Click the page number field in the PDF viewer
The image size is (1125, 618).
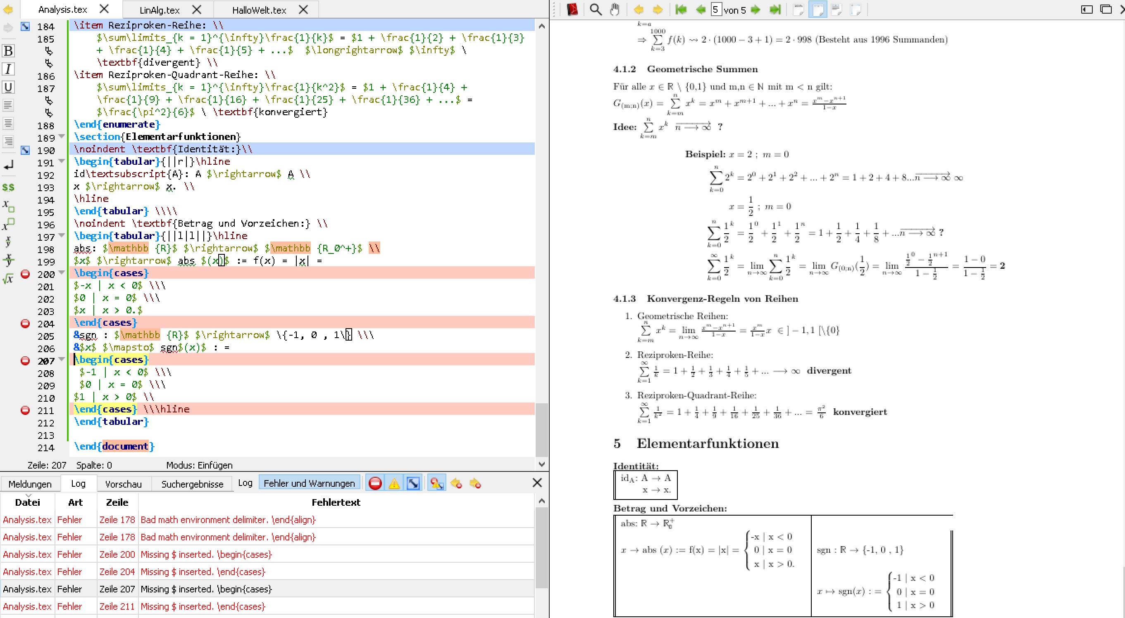tap(716, 9)
